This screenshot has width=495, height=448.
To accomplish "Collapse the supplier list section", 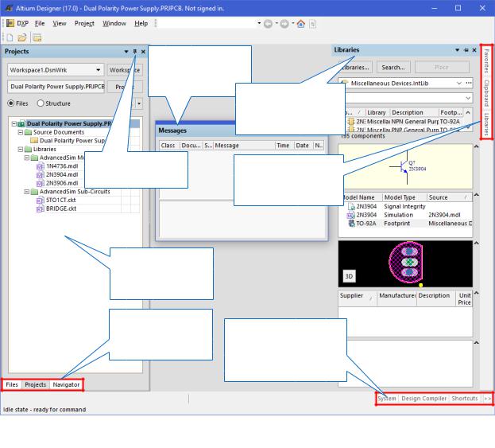I will tap(477, 293).
